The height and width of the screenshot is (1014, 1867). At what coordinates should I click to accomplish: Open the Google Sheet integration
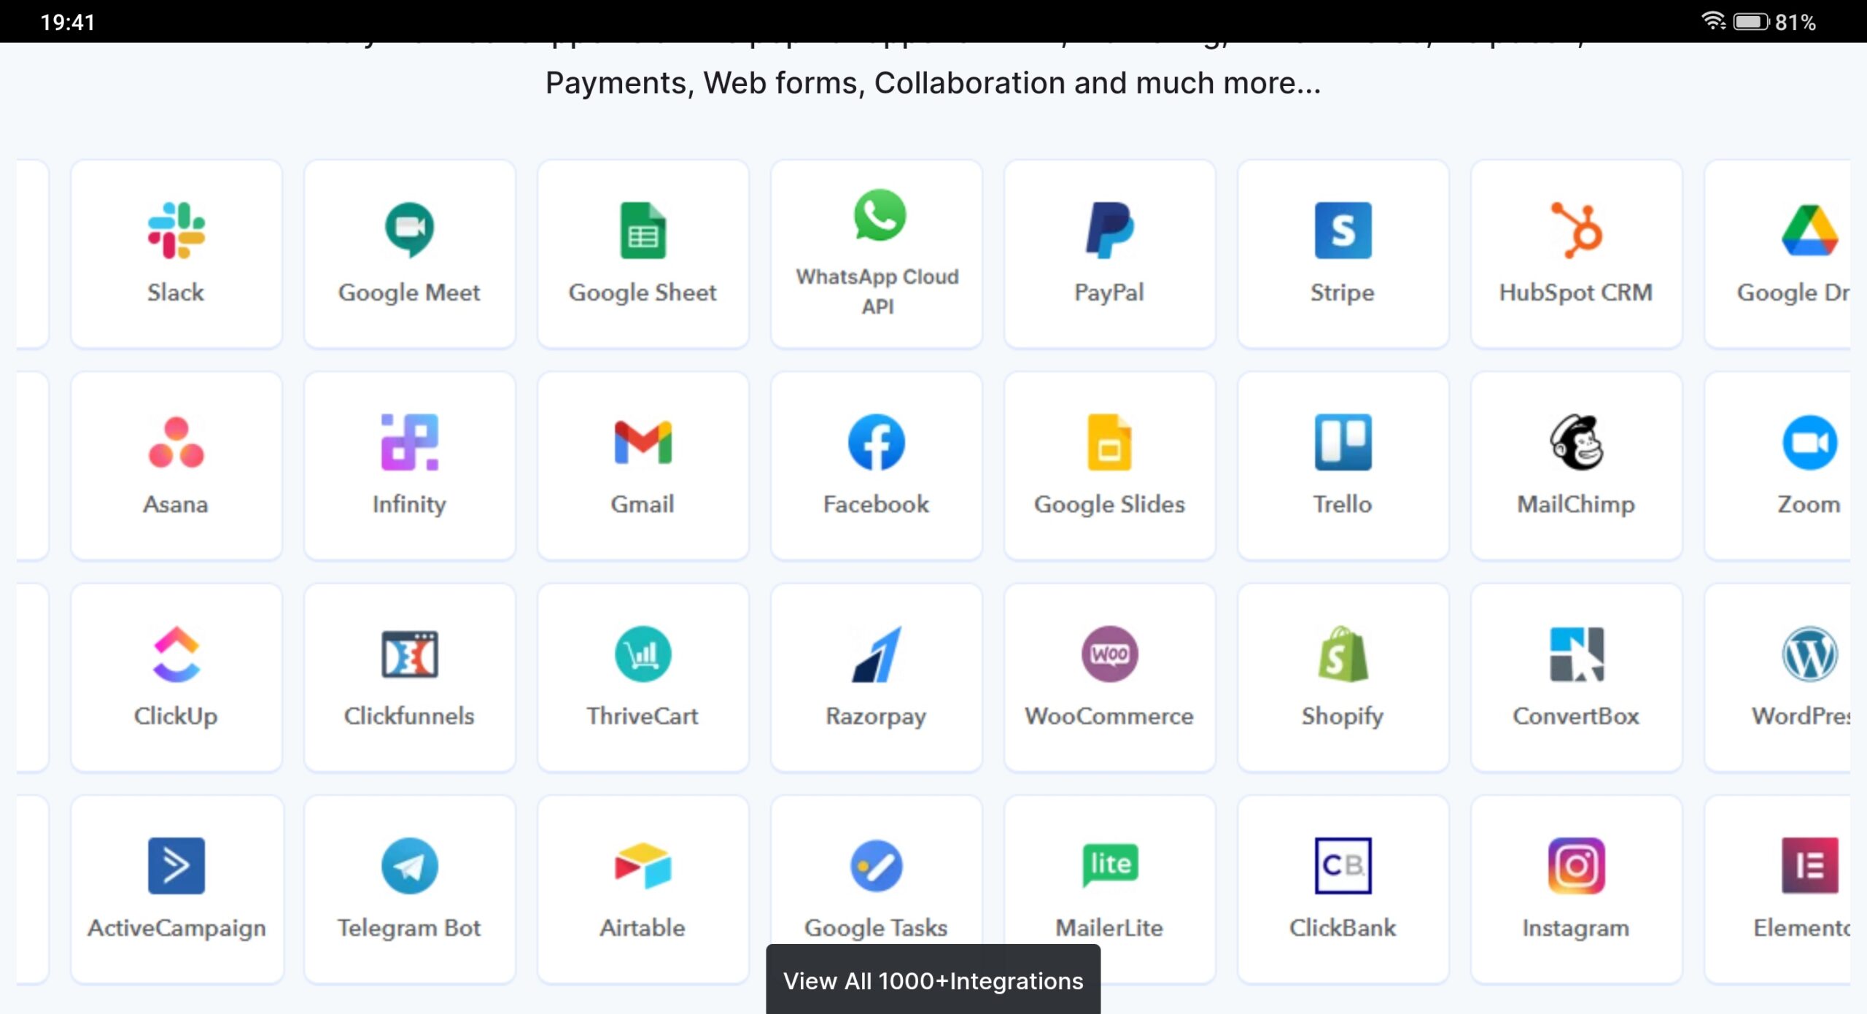(643, 254)
